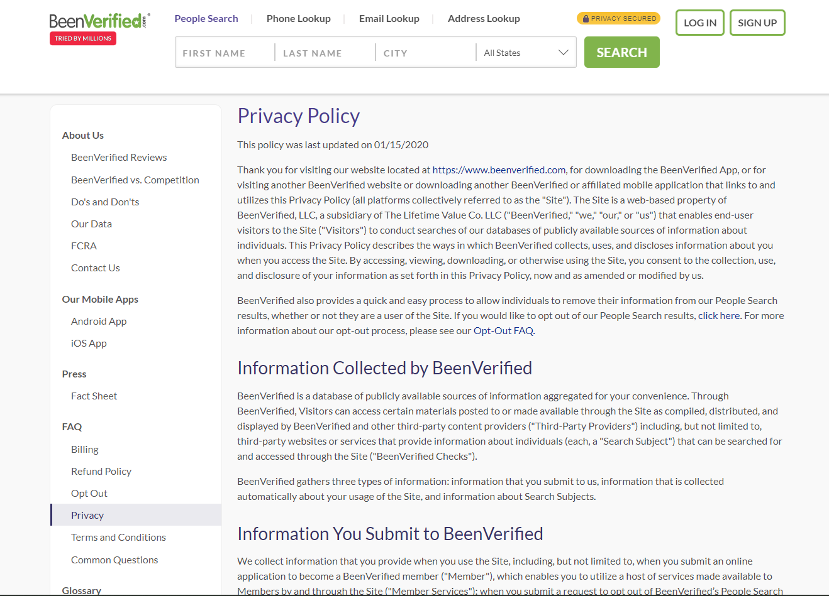Click the Log In button

tap(700, 23)
